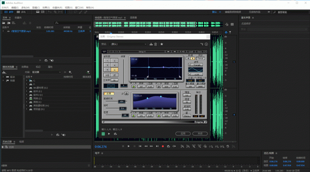Play the audio in the transport bar
This screenshot has height=172, width=310.
point(128,146)
